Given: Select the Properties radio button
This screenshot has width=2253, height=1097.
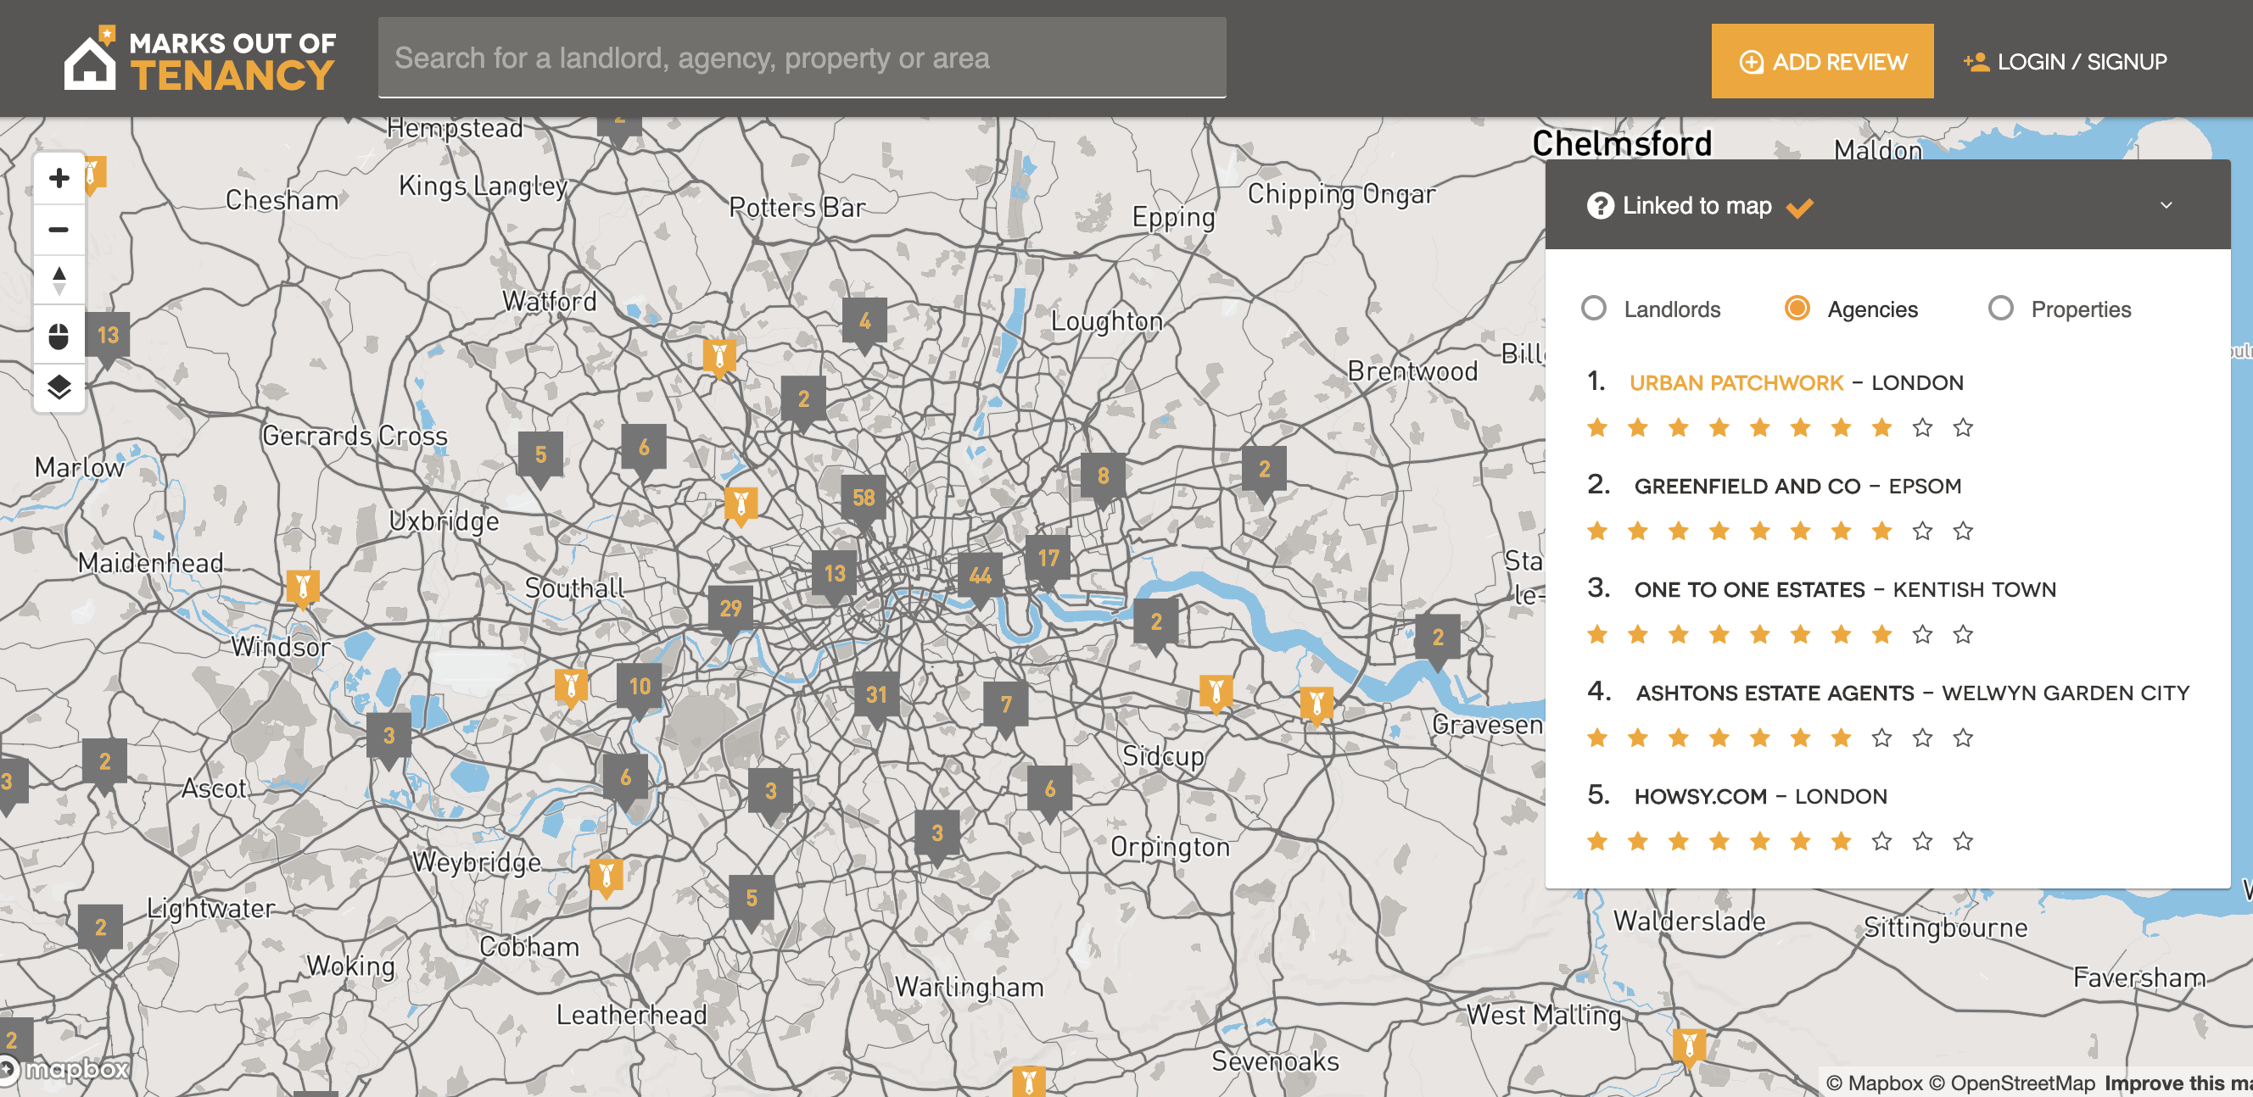Looking at the screenshot, I should pyautogui.click(x=2000, y=309).
